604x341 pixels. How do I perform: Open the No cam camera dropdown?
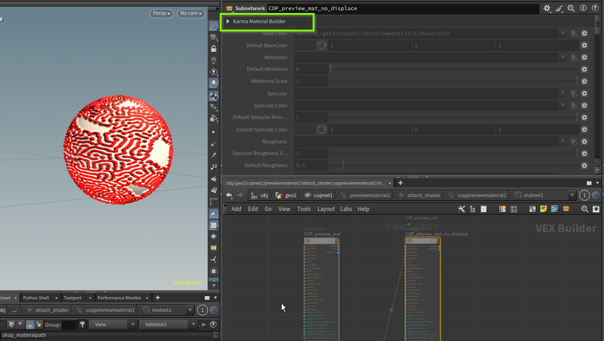pos(191,13)
